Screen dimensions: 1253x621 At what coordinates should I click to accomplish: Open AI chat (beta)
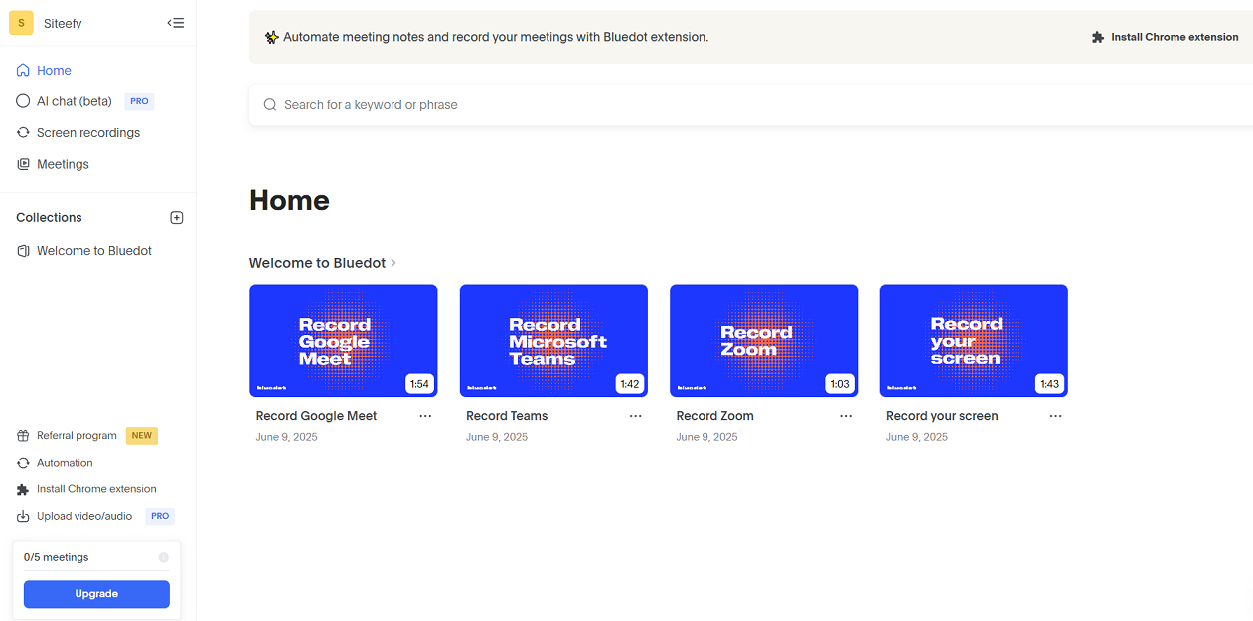pyautogui.click(x=74, y=101)
